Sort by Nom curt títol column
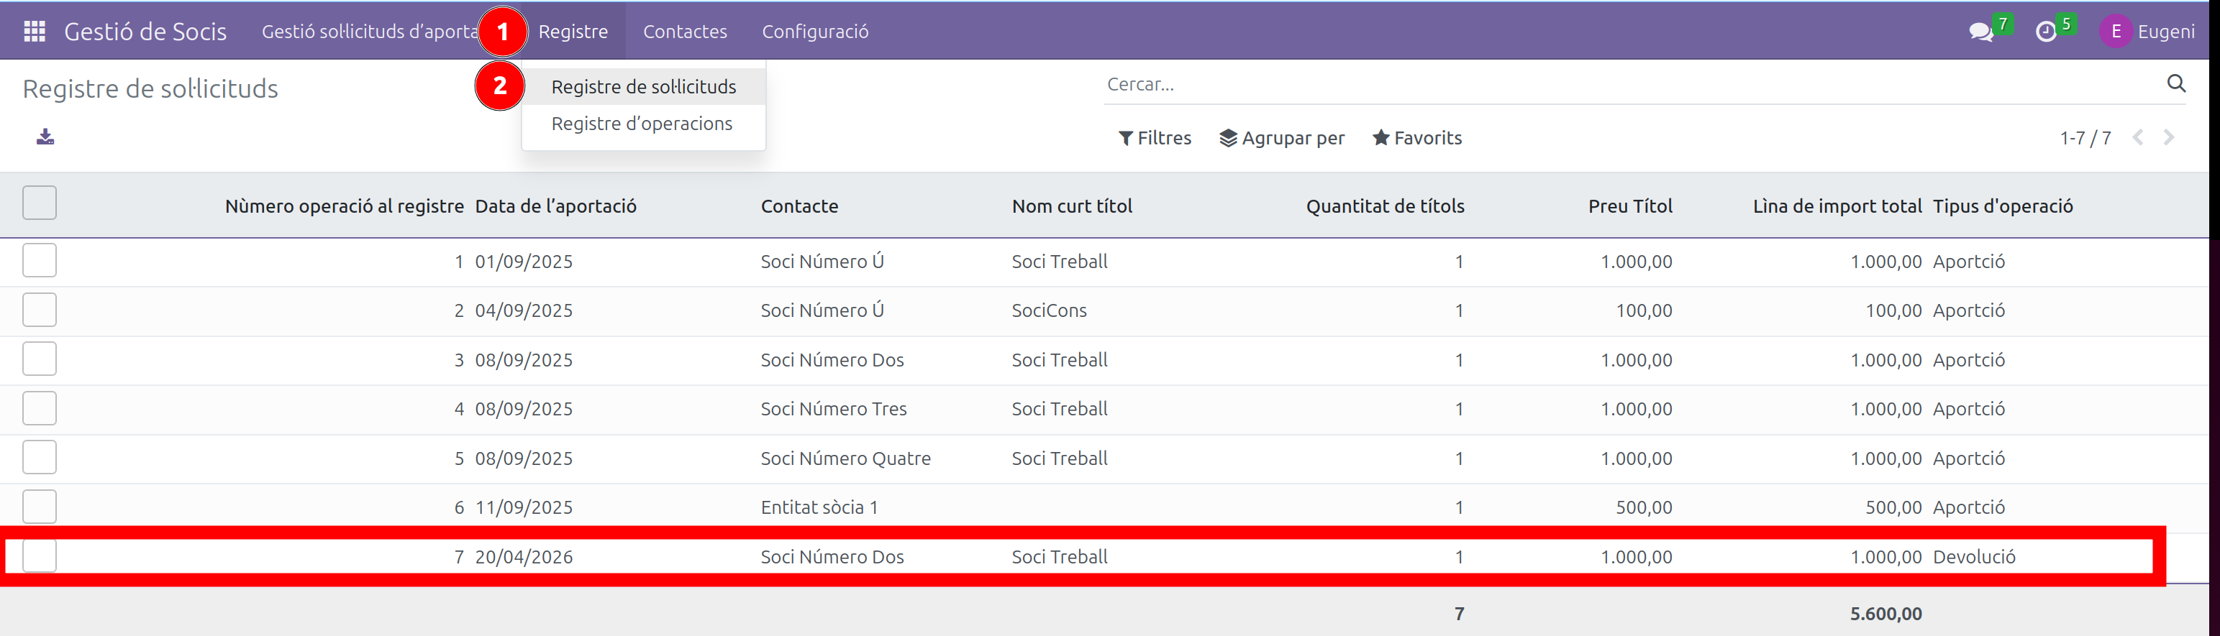 (x=1072, y=206)
